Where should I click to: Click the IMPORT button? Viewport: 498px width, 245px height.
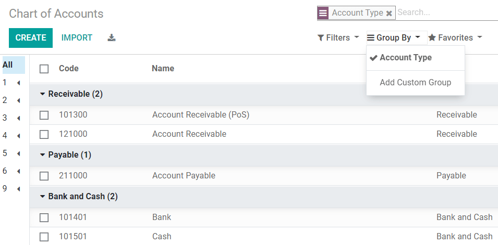(77, 38)
